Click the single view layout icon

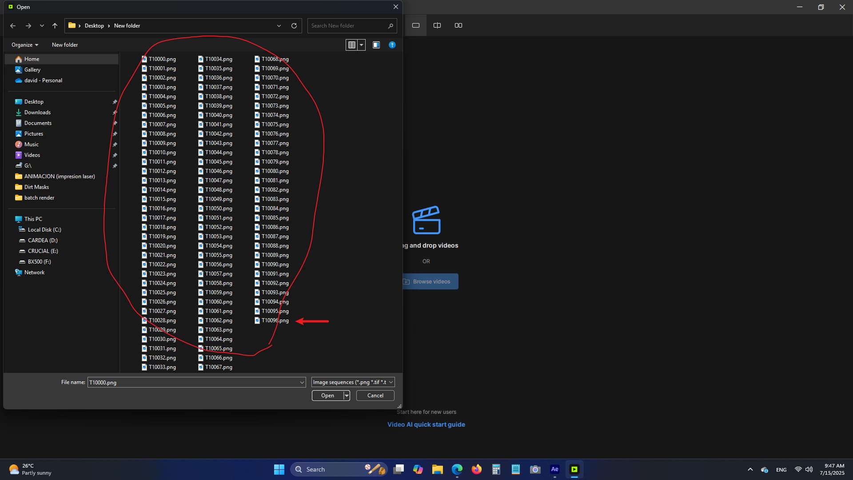(416, 25)
